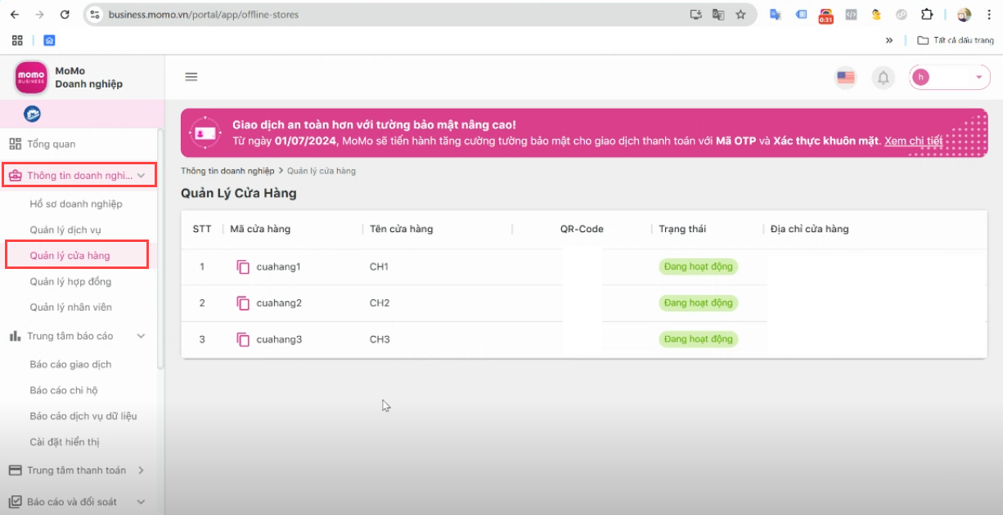Open the apps grid in bookmarks bar
The width and height of the screenshot is (1003, 515).
click(17, 40)
